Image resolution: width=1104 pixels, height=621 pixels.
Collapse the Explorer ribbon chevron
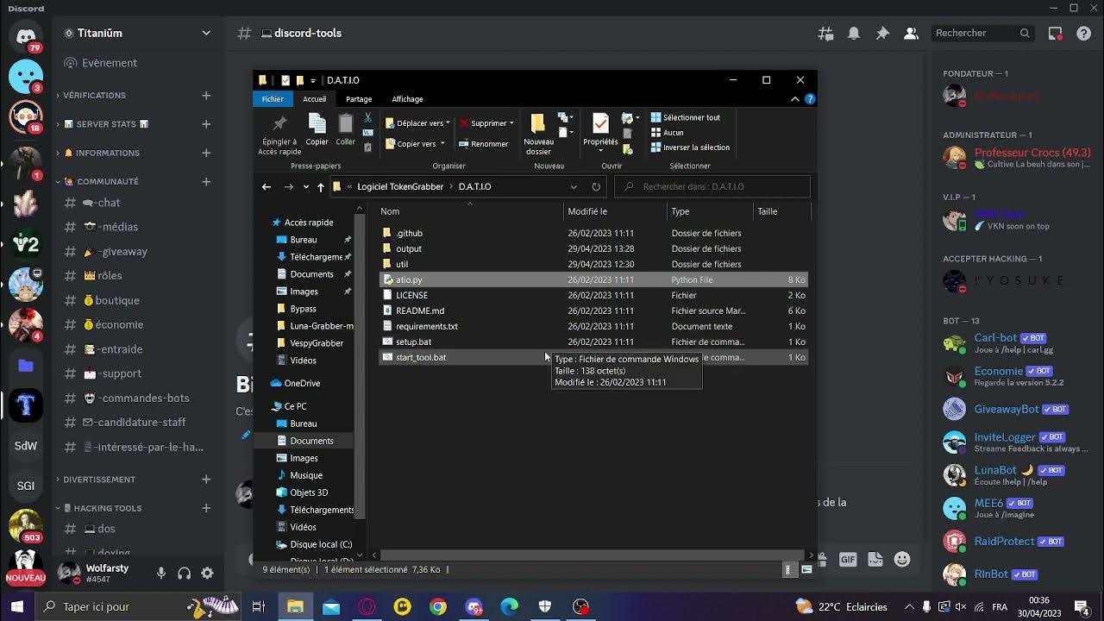click(794, 99)
